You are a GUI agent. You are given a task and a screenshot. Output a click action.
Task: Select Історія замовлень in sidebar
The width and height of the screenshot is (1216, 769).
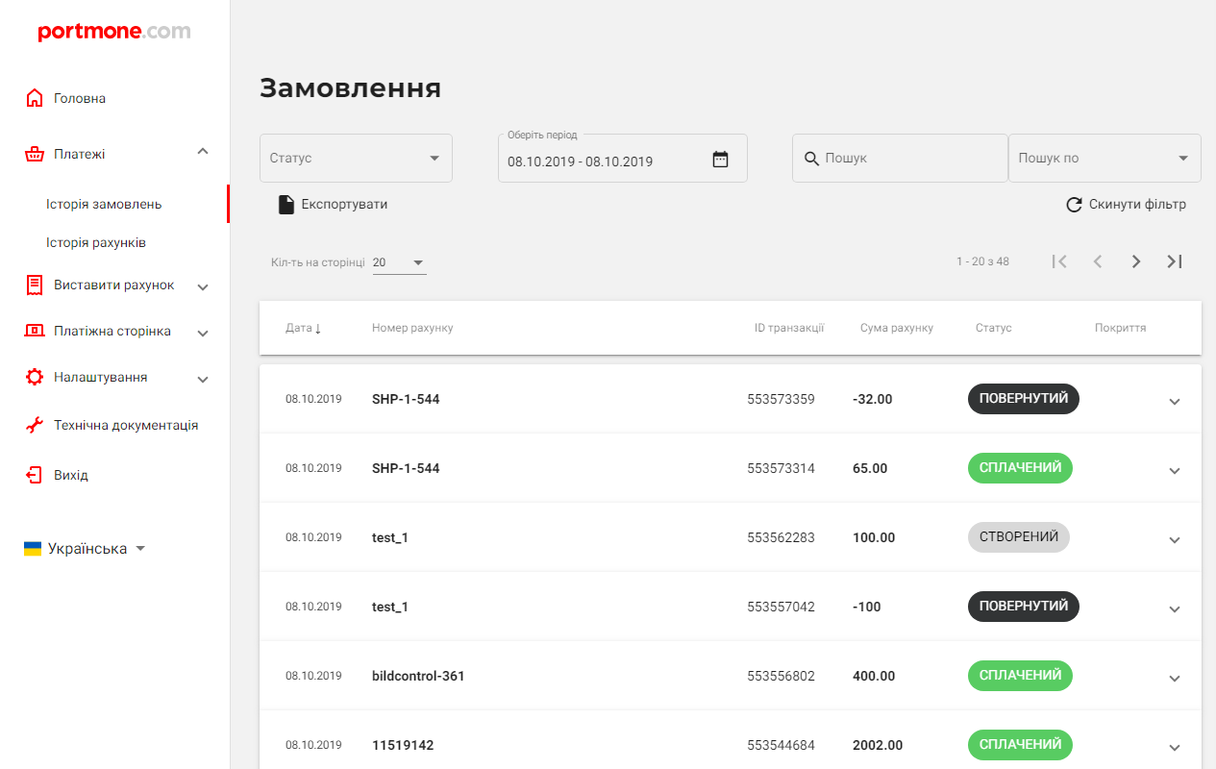point(104,205)
